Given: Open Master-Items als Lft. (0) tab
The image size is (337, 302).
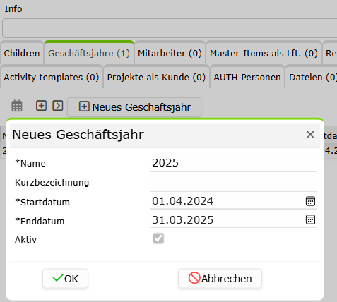Looking at the screenshot, I should pos(264,53).
